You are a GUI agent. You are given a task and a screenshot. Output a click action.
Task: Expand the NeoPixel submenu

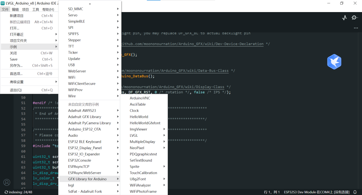[x=144, y=148]
